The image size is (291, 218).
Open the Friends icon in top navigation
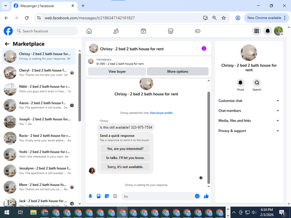(116, 31)
